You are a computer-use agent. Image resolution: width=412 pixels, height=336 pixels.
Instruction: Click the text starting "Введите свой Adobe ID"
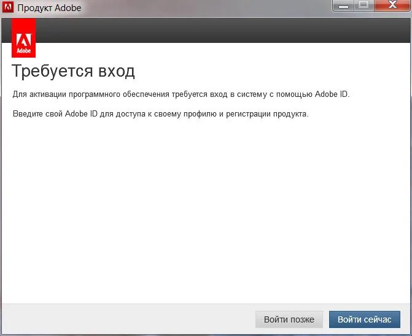point(160,114)
